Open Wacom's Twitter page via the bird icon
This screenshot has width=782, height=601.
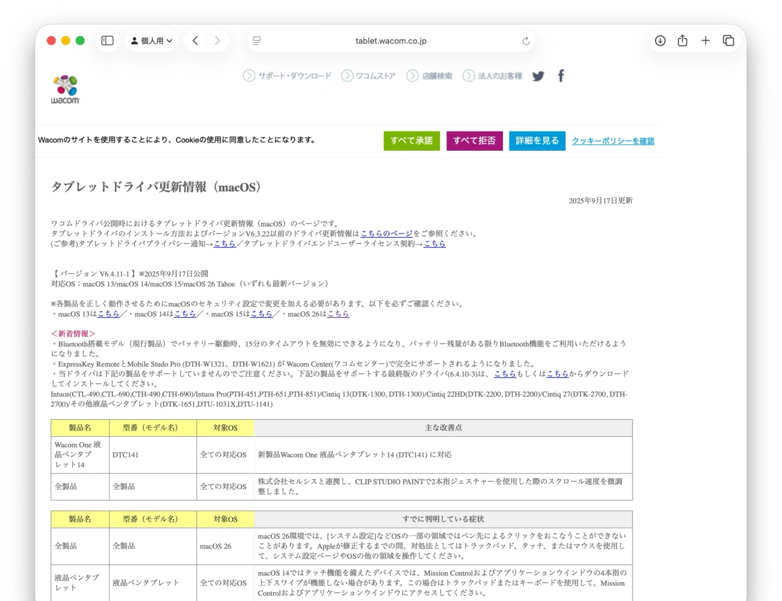pos(538,76)
